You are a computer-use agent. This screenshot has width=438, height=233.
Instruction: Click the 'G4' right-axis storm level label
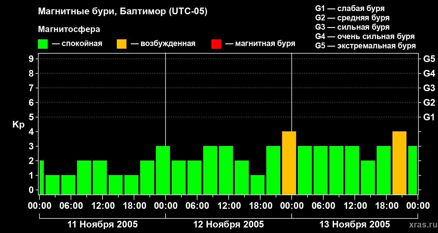coord(429,73)
